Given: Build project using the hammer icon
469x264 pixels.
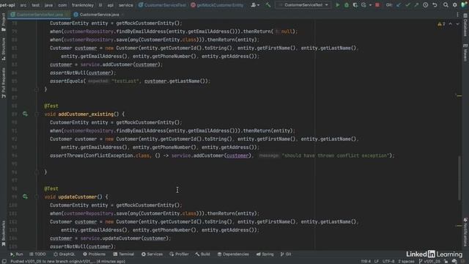Looking at the screenshot, I should coord(268,5).
